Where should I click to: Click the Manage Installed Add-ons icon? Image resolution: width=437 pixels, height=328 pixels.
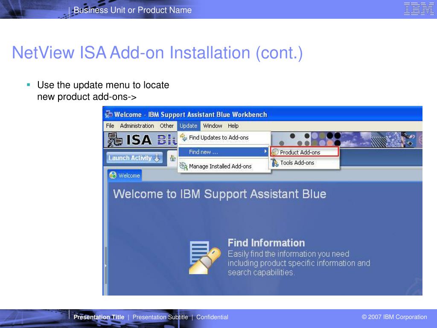point(184,166)
